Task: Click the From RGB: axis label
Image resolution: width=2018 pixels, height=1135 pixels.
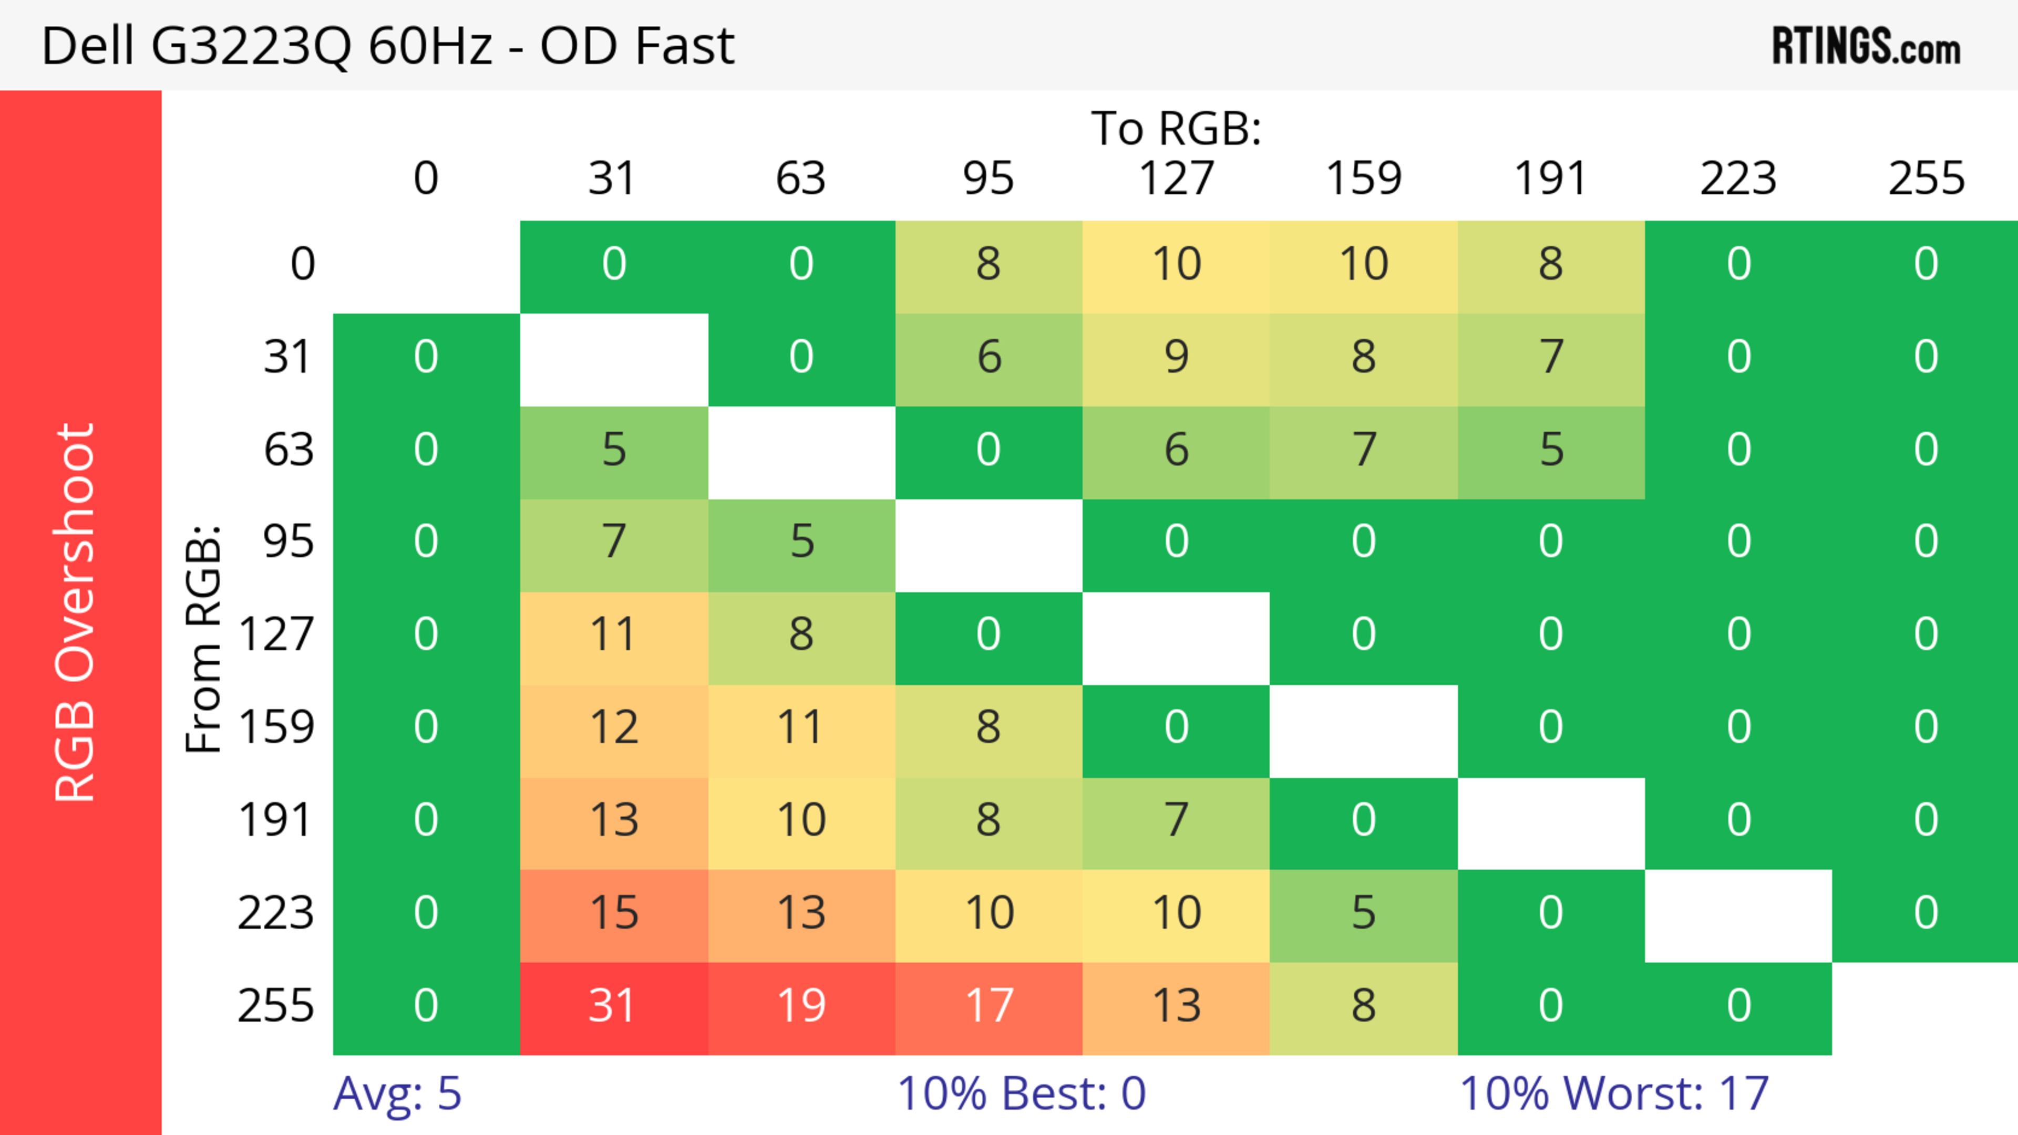Action: (204, 638)
